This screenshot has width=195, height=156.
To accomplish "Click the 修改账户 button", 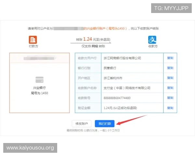I will click(82, 123).
